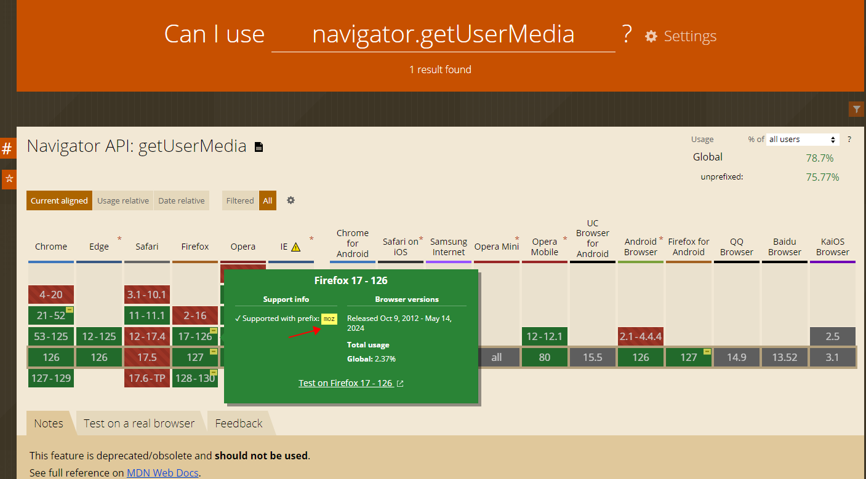Click the Samsung Internet header

point(449,247)
